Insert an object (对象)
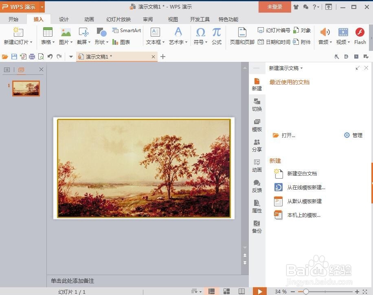373x295 pixels. (302, 31)
